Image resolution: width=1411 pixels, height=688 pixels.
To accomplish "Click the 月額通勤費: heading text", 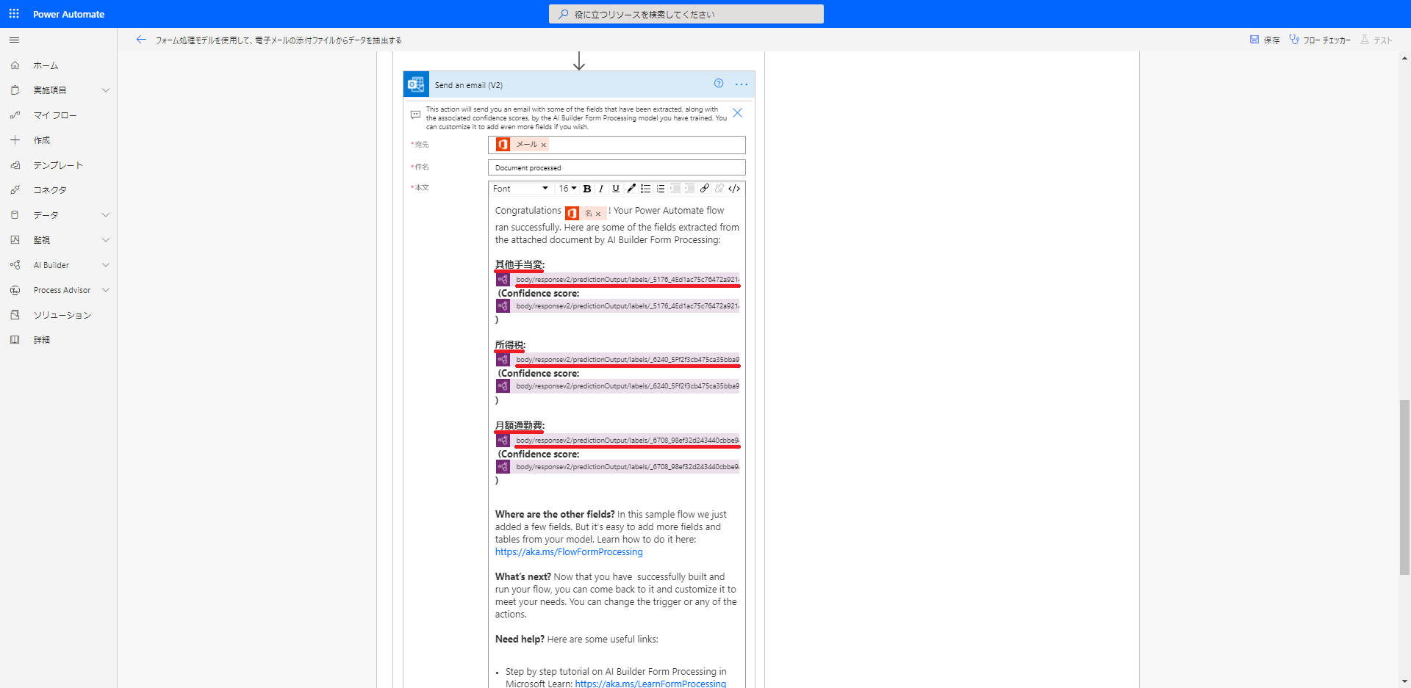I will pos(520,425).
